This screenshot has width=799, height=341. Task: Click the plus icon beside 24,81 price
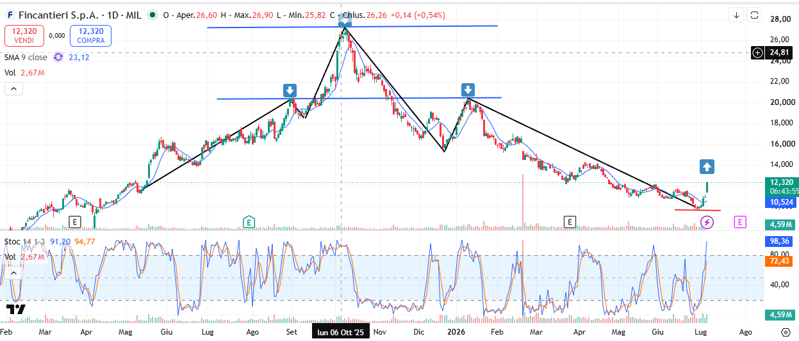(x=757, y=53)
